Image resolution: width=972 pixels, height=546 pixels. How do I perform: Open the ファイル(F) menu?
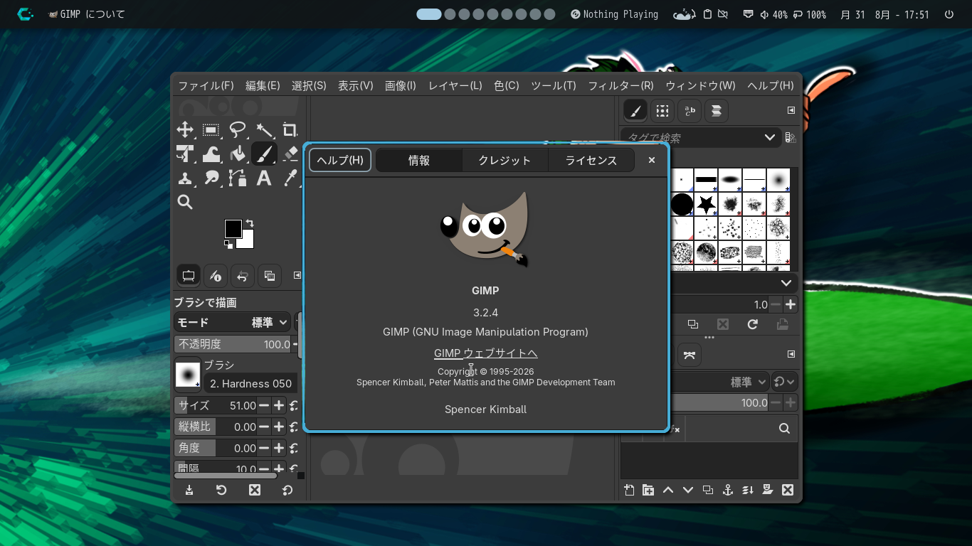coord(206,85)
